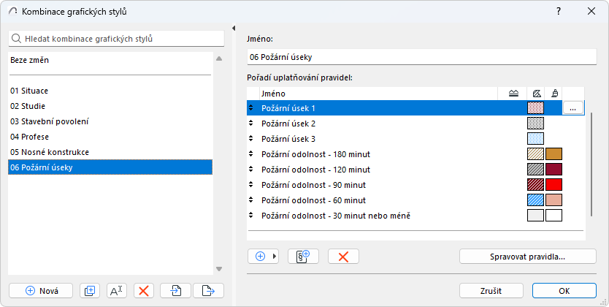Collapse the left panel with the arrow
This screenshot has width=609, height=307.
coord(233,29)
